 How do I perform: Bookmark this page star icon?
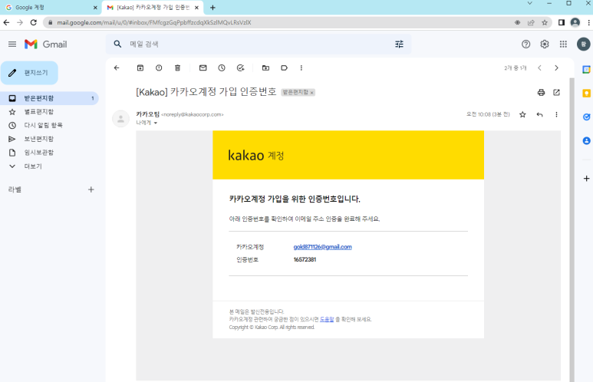click(x=545, y=23)
